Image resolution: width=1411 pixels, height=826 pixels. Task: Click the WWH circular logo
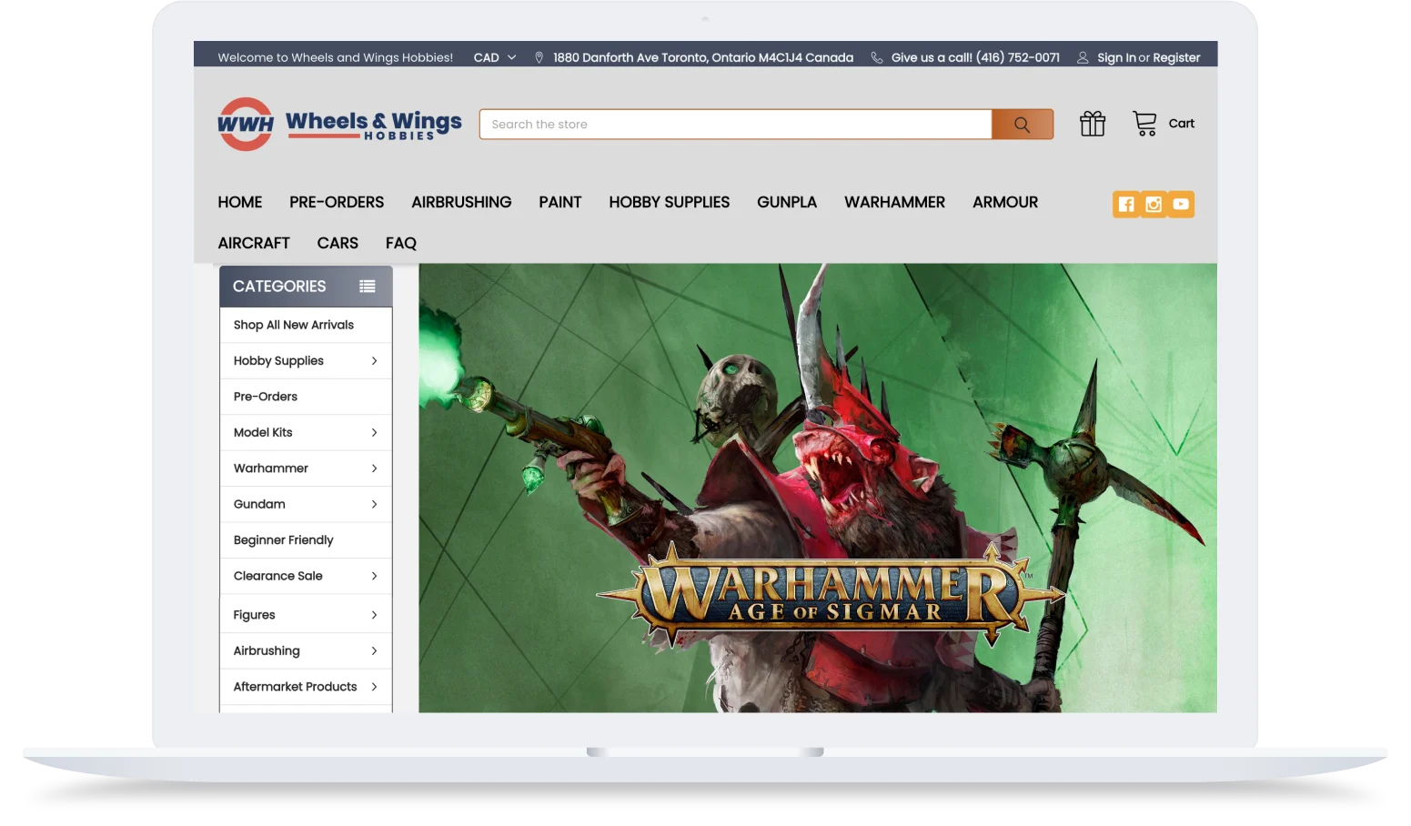tap(246, 125)
